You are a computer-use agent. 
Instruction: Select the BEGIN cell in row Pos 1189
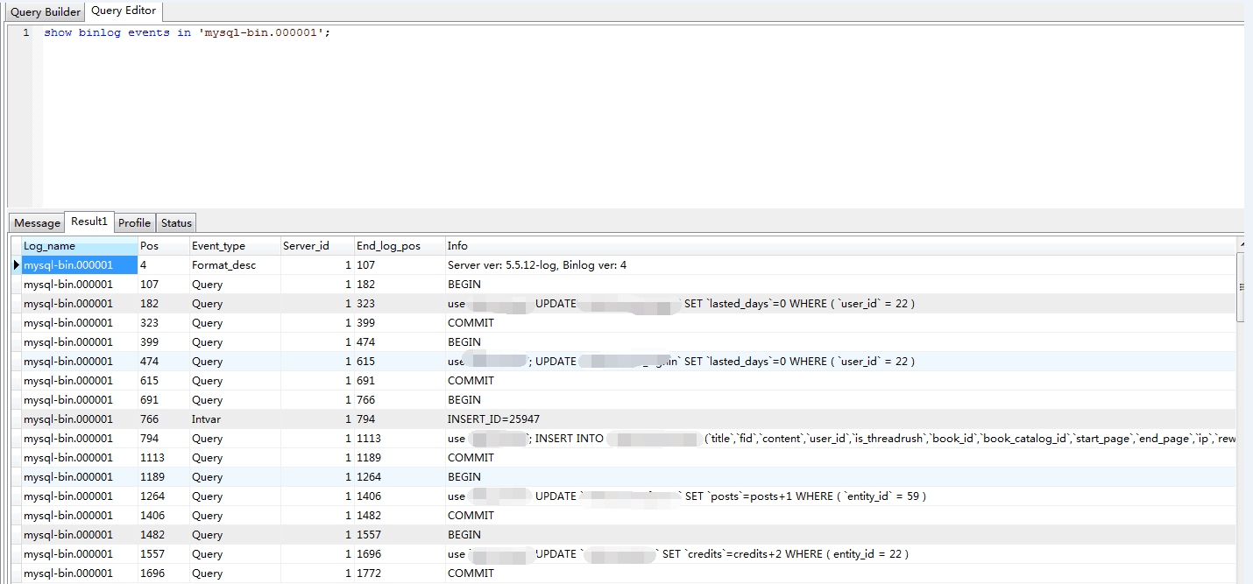840,477
